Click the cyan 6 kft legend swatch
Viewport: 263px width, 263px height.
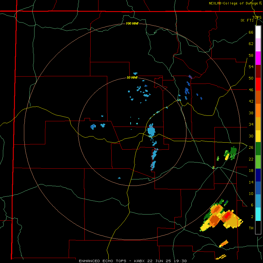point(258,214)
